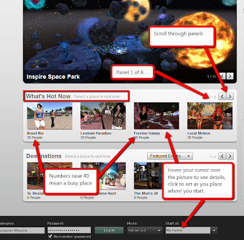This screenshot has height=240, width=244.
Task: Open the Lesbian Paradise thumbnail
Action: tap(103, 115)
